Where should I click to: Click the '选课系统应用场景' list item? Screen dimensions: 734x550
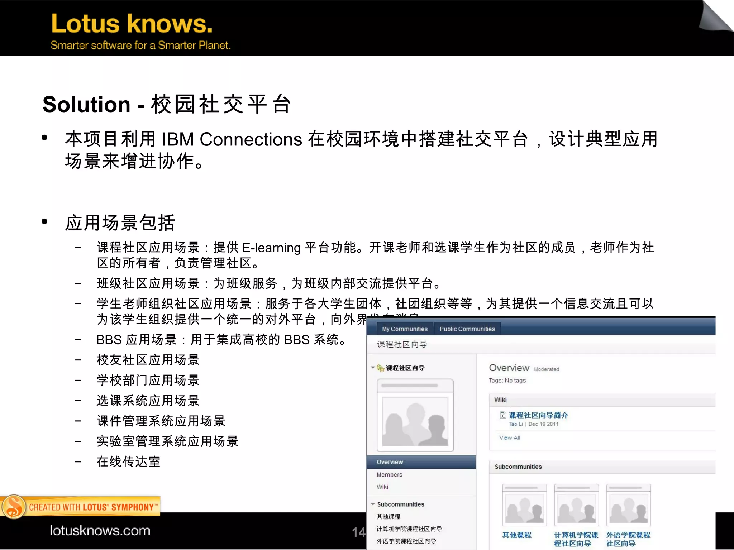[x=148, y=401]
